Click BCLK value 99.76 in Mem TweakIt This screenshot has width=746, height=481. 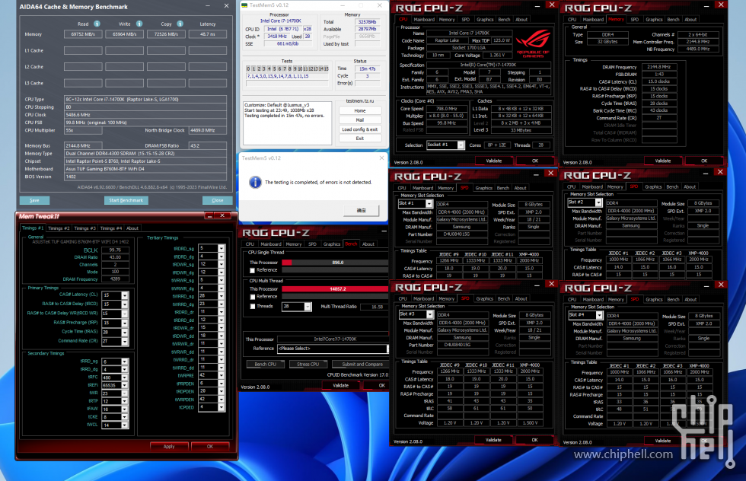pyautogui.click(x=115, y=250)
